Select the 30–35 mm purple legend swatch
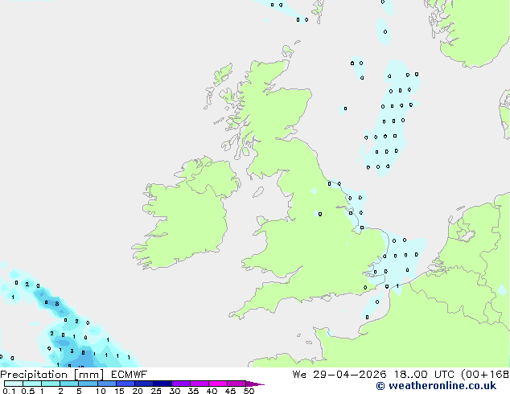510x394 pixels. point(181,384)
